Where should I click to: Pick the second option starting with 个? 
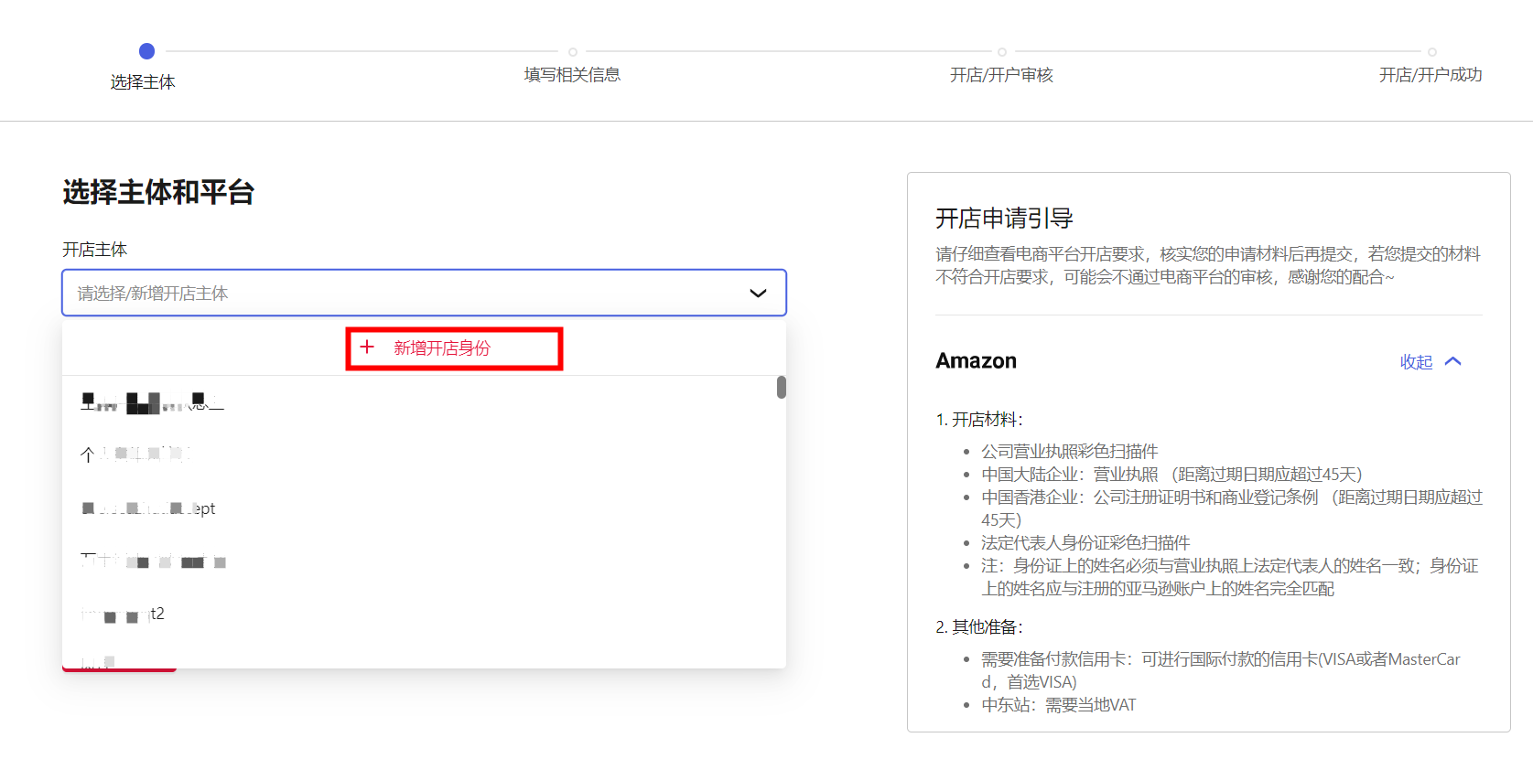pyautogui.click(x=135, y=454)
